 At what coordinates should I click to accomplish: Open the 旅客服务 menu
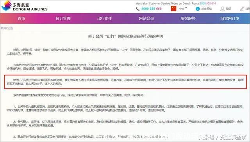[x=188, y=18]
